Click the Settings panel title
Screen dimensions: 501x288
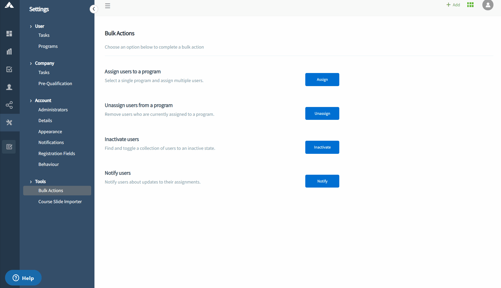[x=39, y=9]
